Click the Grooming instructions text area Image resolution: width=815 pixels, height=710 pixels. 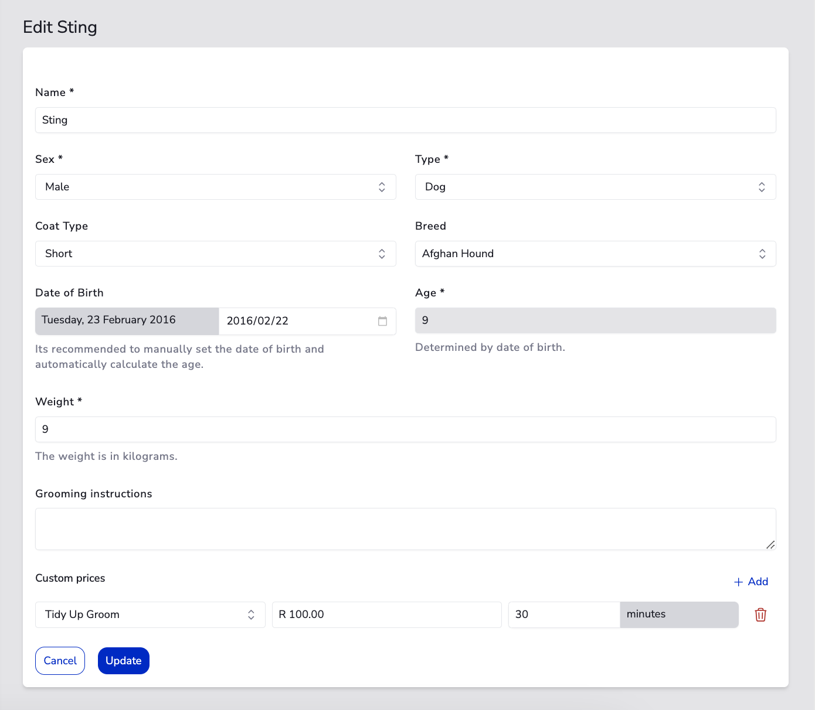click(406, 527)
